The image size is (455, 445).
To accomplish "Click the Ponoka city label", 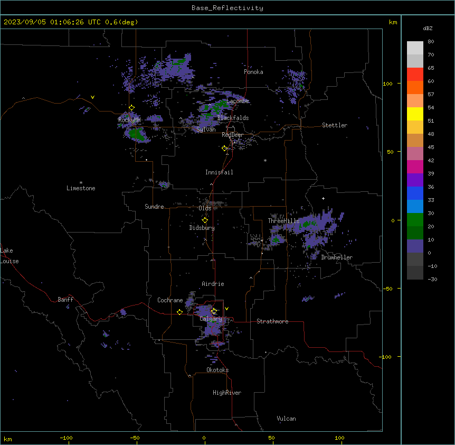I will click(x=253, y=72).
